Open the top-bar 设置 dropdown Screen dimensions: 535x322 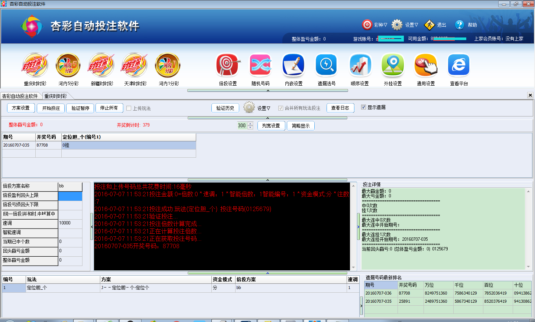[x=406, y=25]
